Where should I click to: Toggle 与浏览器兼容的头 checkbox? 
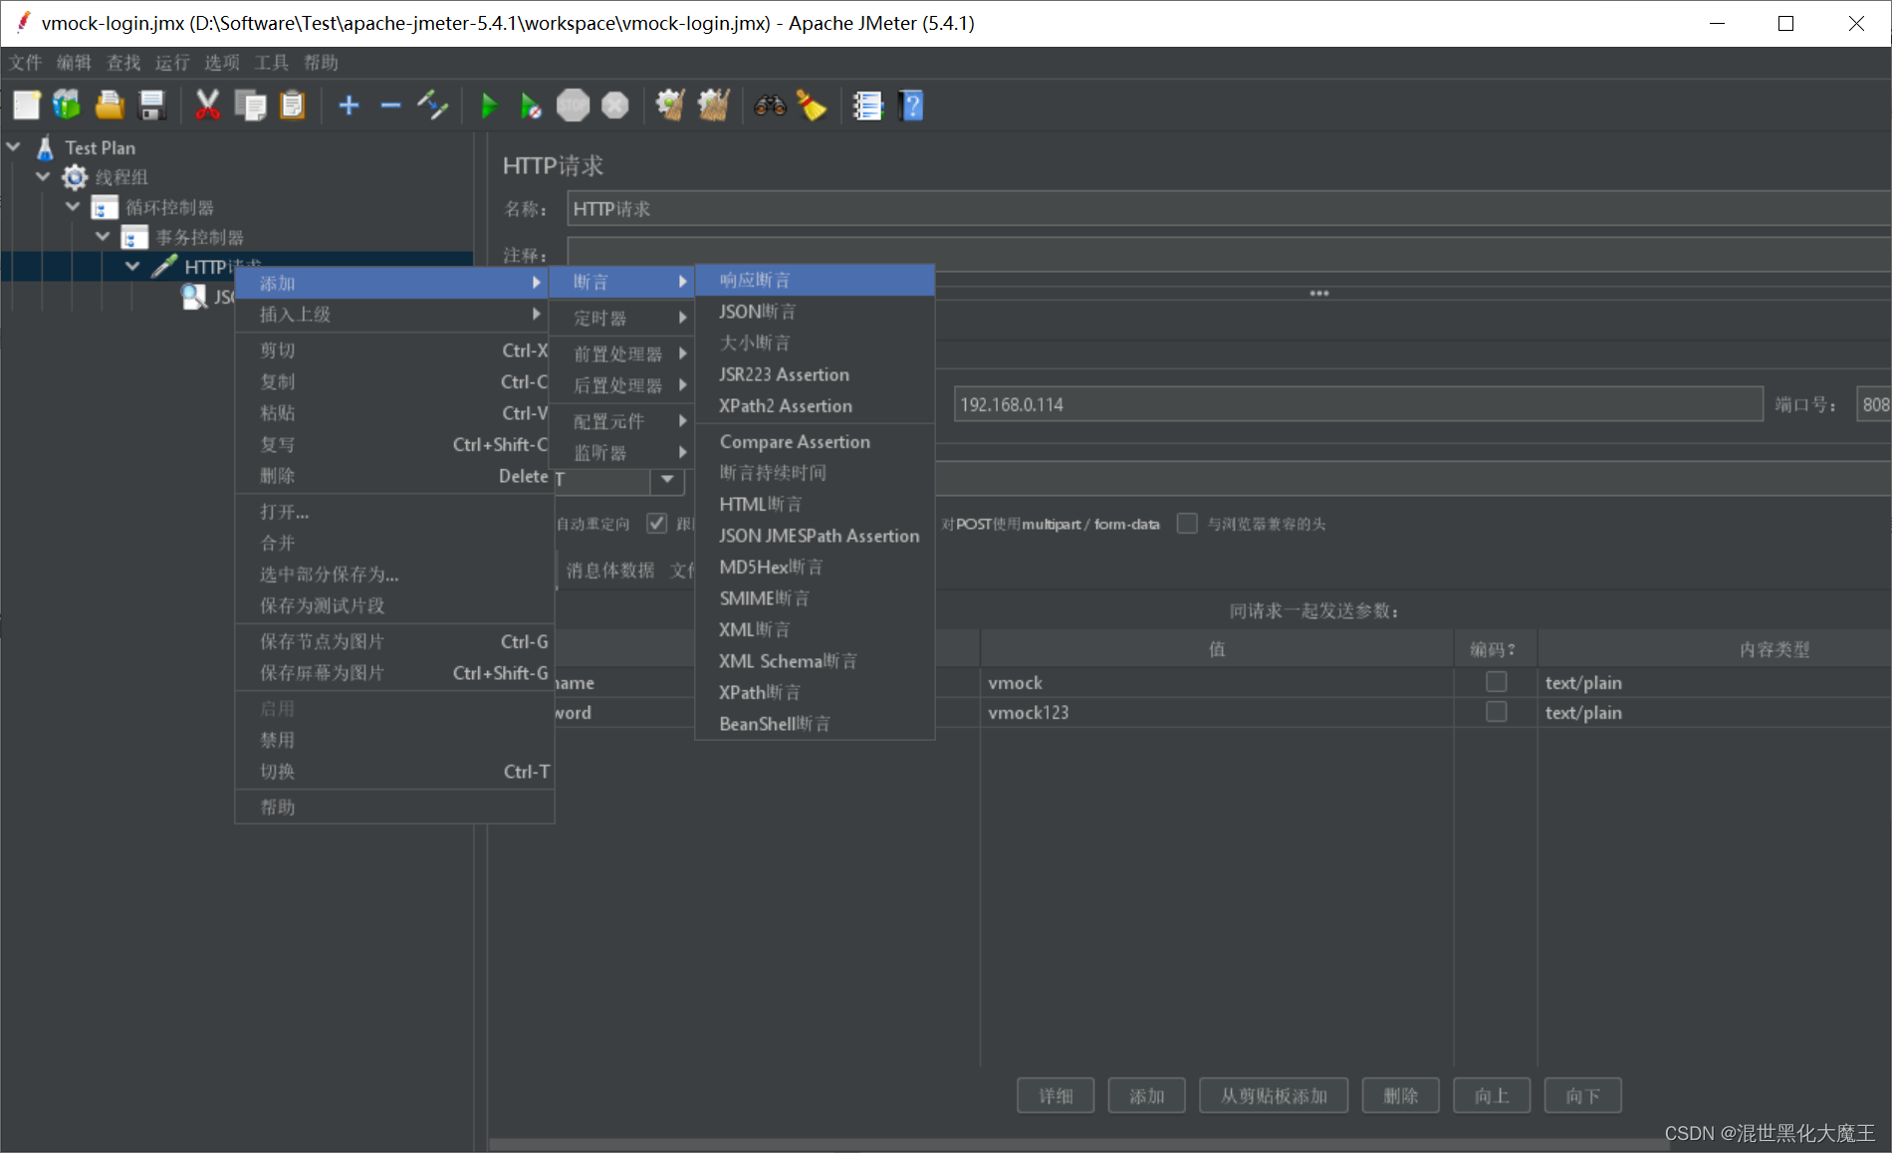point(1187,524)
